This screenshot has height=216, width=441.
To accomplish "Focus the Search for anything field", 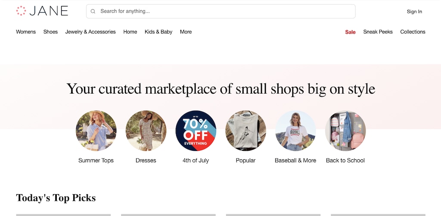I will [224, 11].
